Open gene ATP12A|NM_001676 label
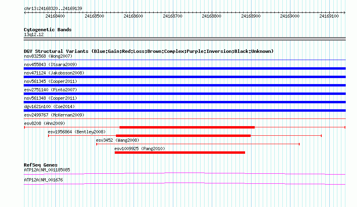The image size is (357, 207). pos(43,180)
